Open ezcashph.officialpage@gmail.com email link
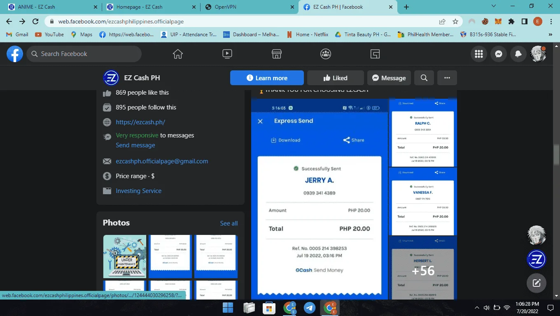The width and height of the screenshot is (560, 316). (x=162, y=161)
